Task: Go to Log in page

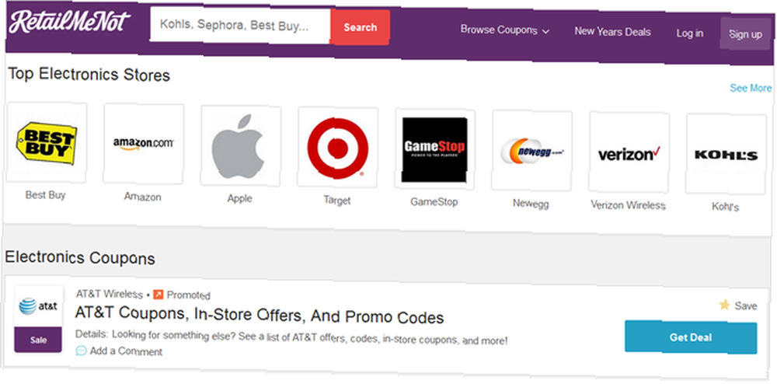Action: [x=690, y=33]
